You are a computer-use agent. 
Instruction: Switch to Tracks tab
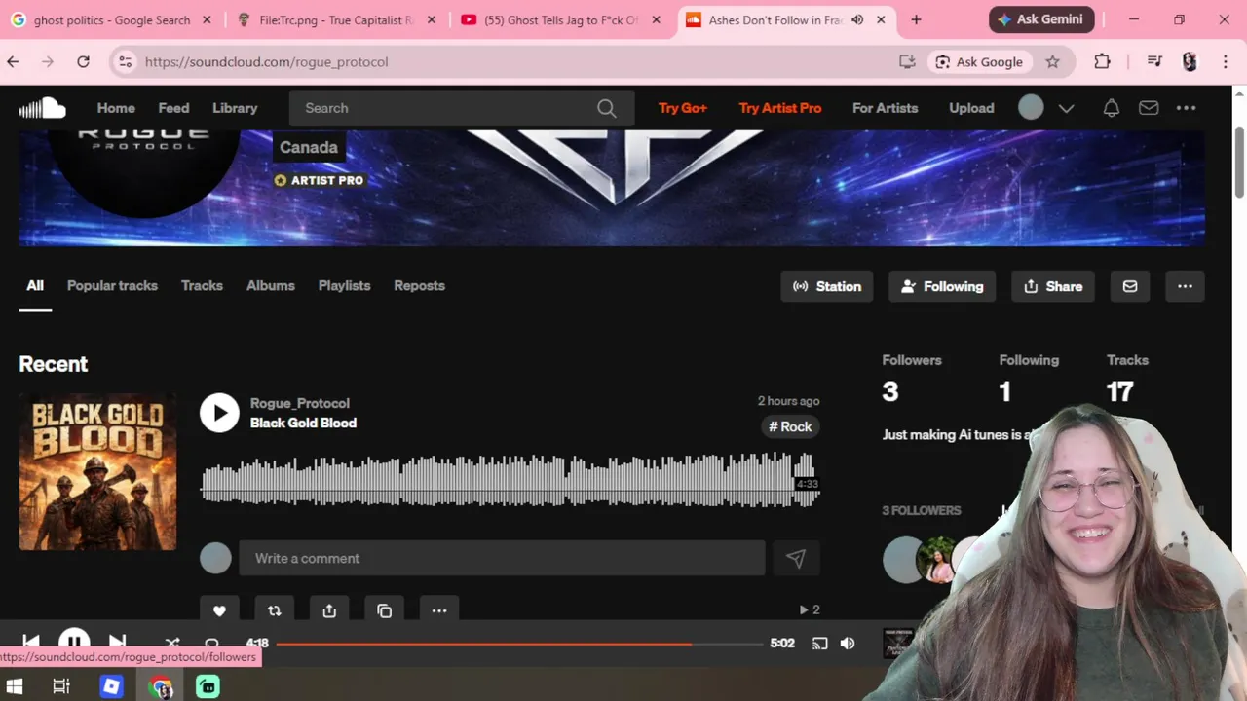202,285
